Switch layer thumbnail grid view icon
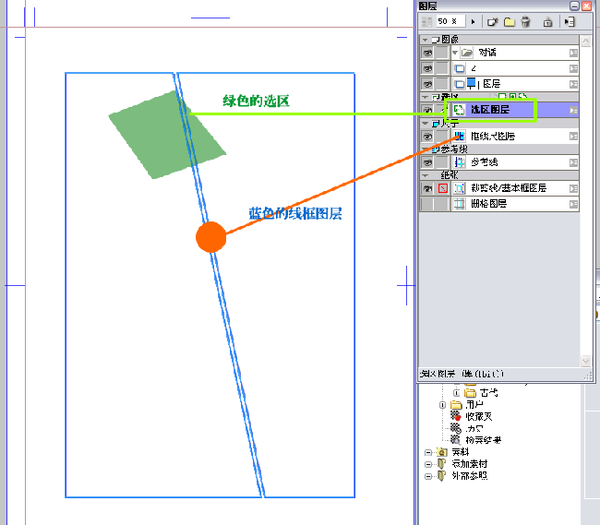Viewport: 600px width, 525px height. click(426, 22)
